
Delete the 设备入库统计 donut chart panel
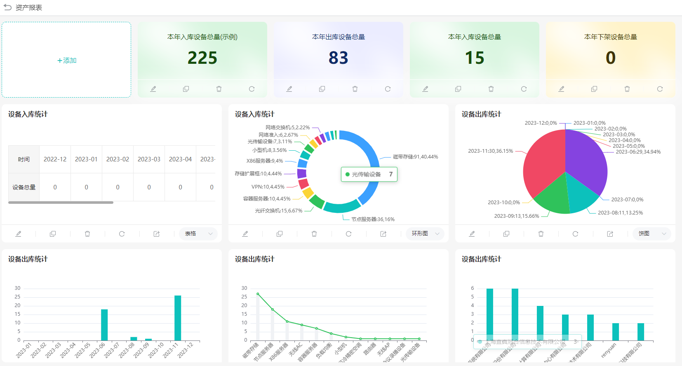[314, 234]
